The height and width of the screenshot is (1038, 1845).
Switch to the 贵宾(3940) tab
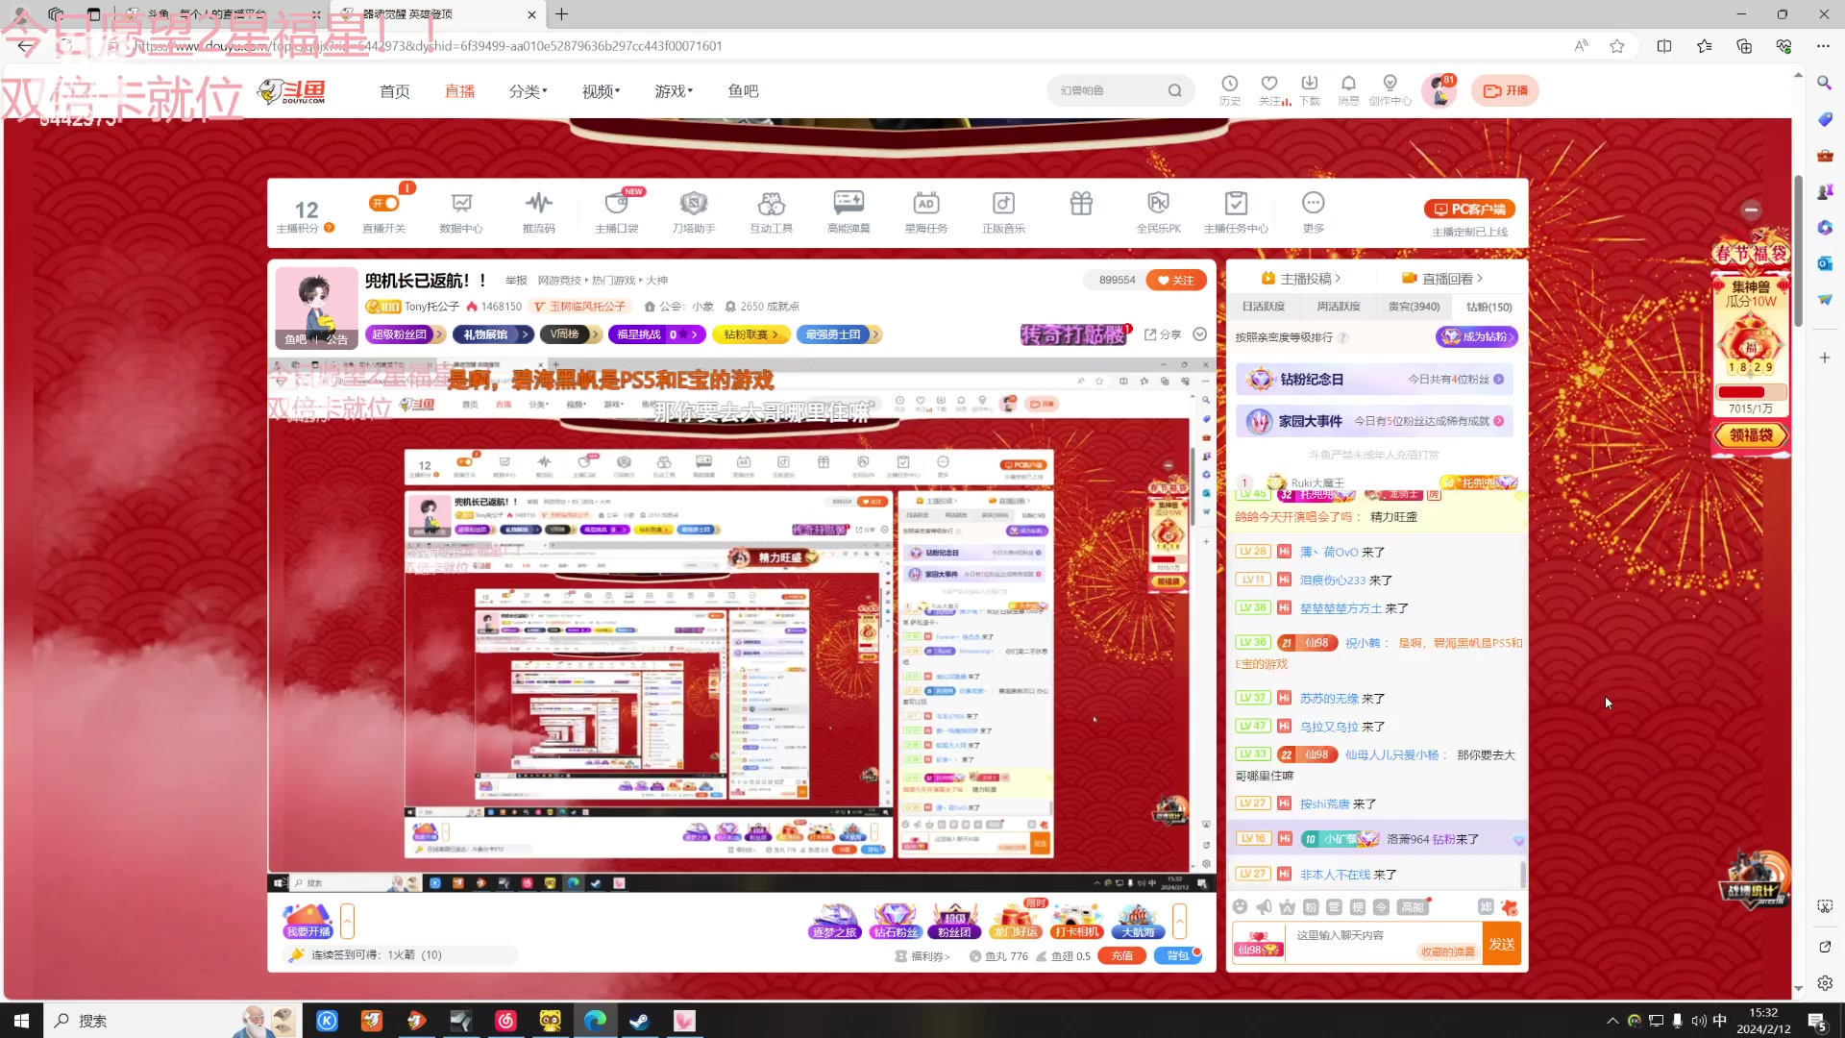coord(1414,307)
